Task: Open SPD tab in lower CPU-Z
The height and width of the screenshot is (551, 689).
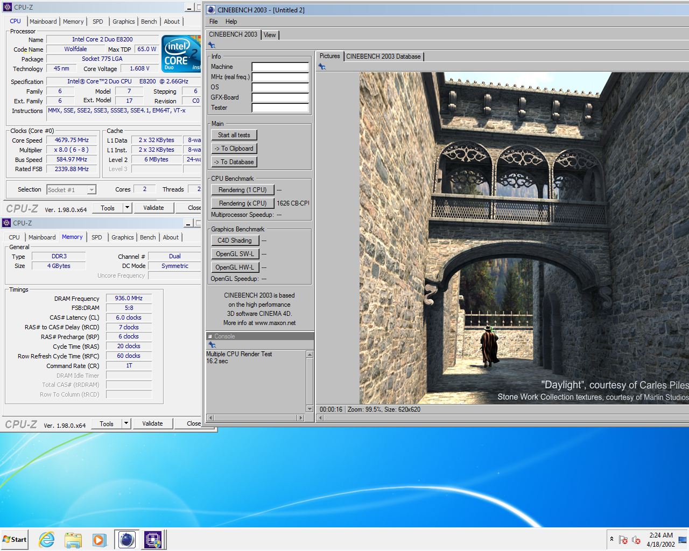Action: tap(96, 237)
